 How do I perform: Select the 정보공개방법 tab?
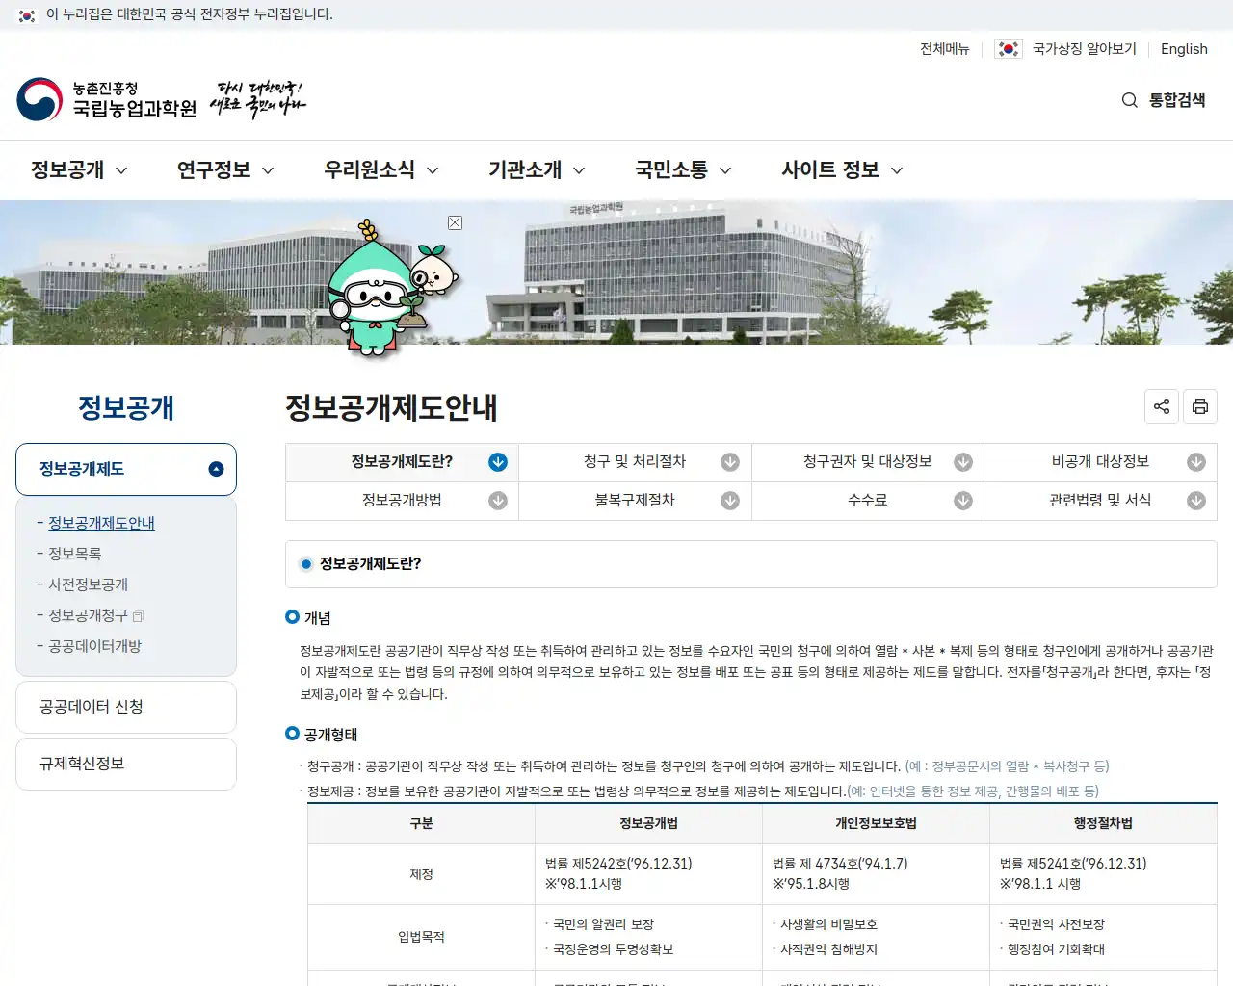[x=402, y=501]
